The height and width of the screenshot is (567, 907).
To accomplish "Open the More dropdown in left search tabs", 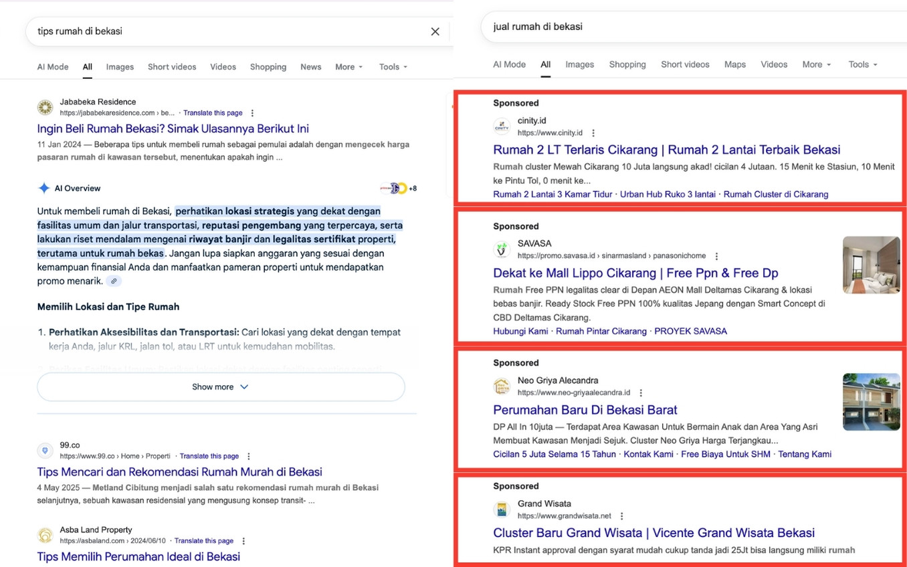I will 348,67.
